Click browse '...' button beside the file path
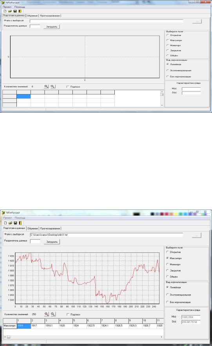The width and height of the screenshot is (212, 346). (x=197, y=236)
